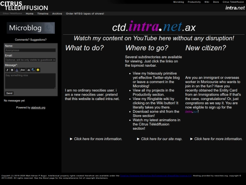
Task: Open the Creative Commons license footer link
Action: (x=156, y=176)
